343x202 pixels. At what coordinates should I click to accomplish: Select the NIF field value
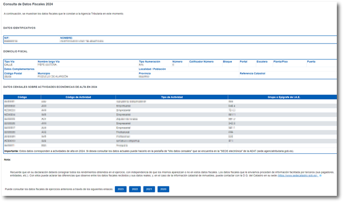[11, 41]
